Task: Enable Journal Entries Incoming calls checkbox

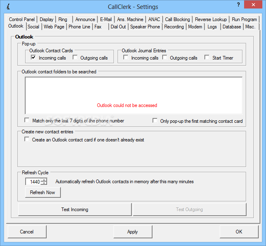Action: click(x=126, y=57)
